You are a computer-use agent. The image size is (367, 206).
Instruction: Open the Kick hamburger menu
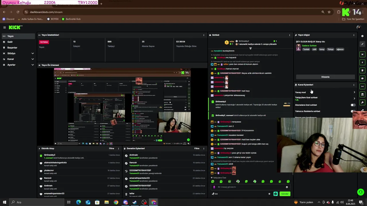click(5, 27)
